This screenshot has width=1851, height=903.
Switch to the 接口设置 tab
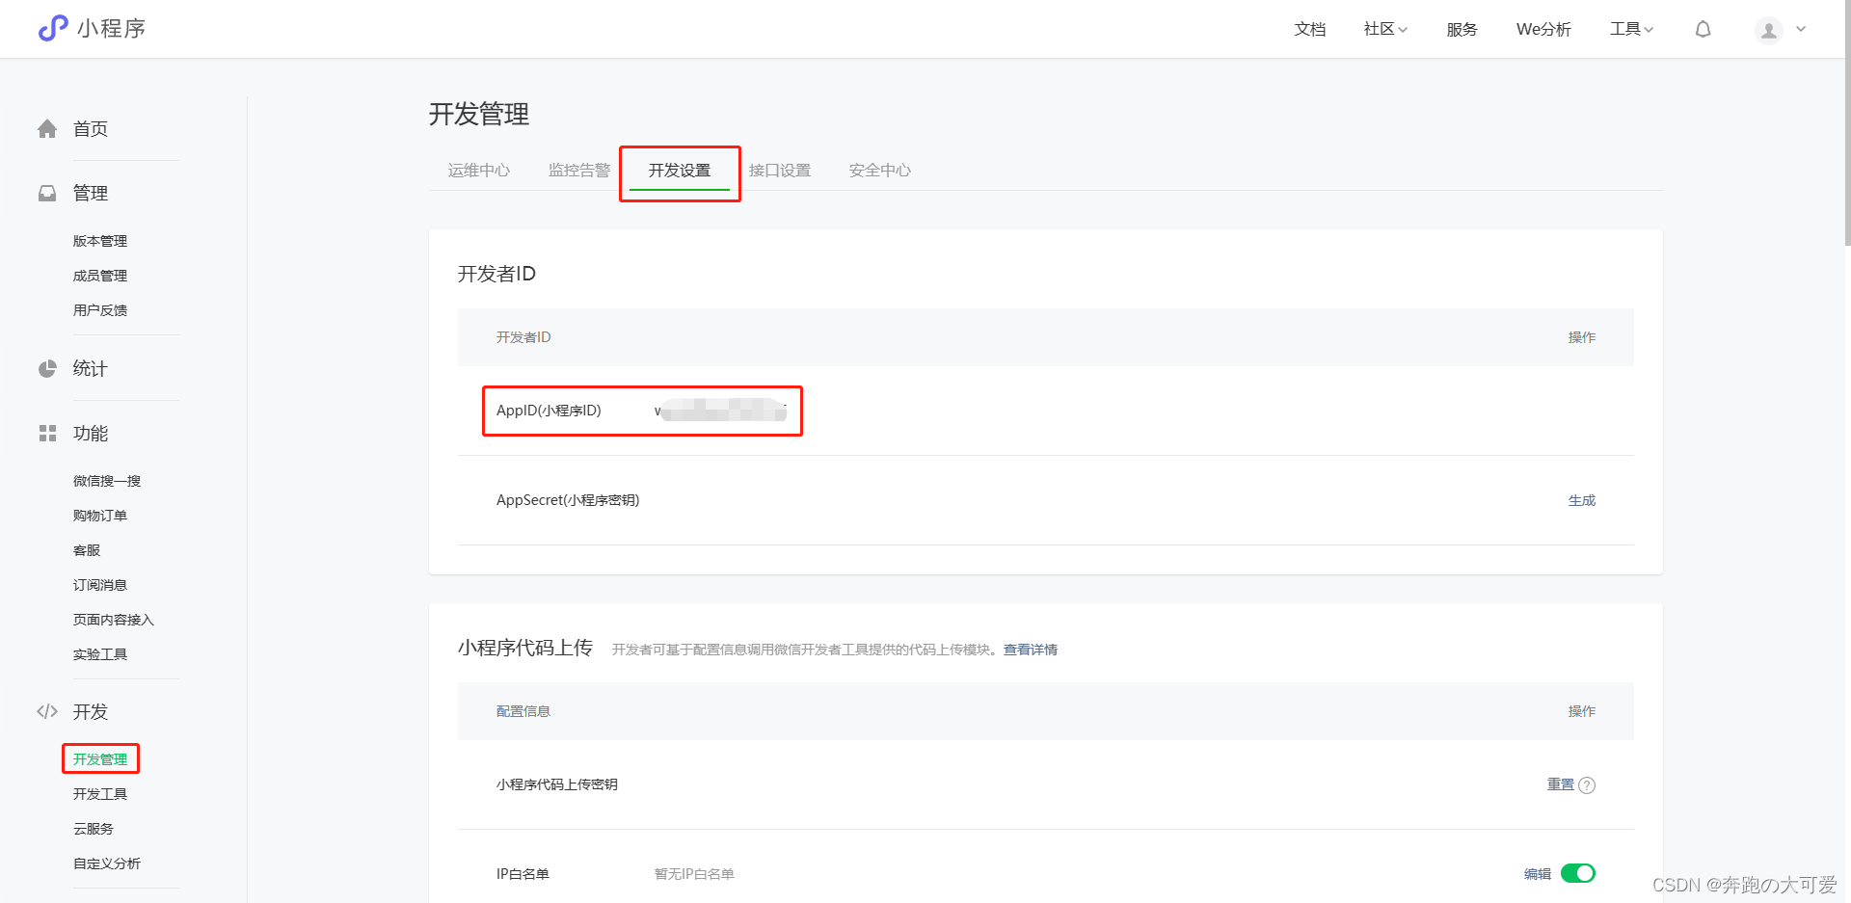pyautogui.click(x=780, y=170)
